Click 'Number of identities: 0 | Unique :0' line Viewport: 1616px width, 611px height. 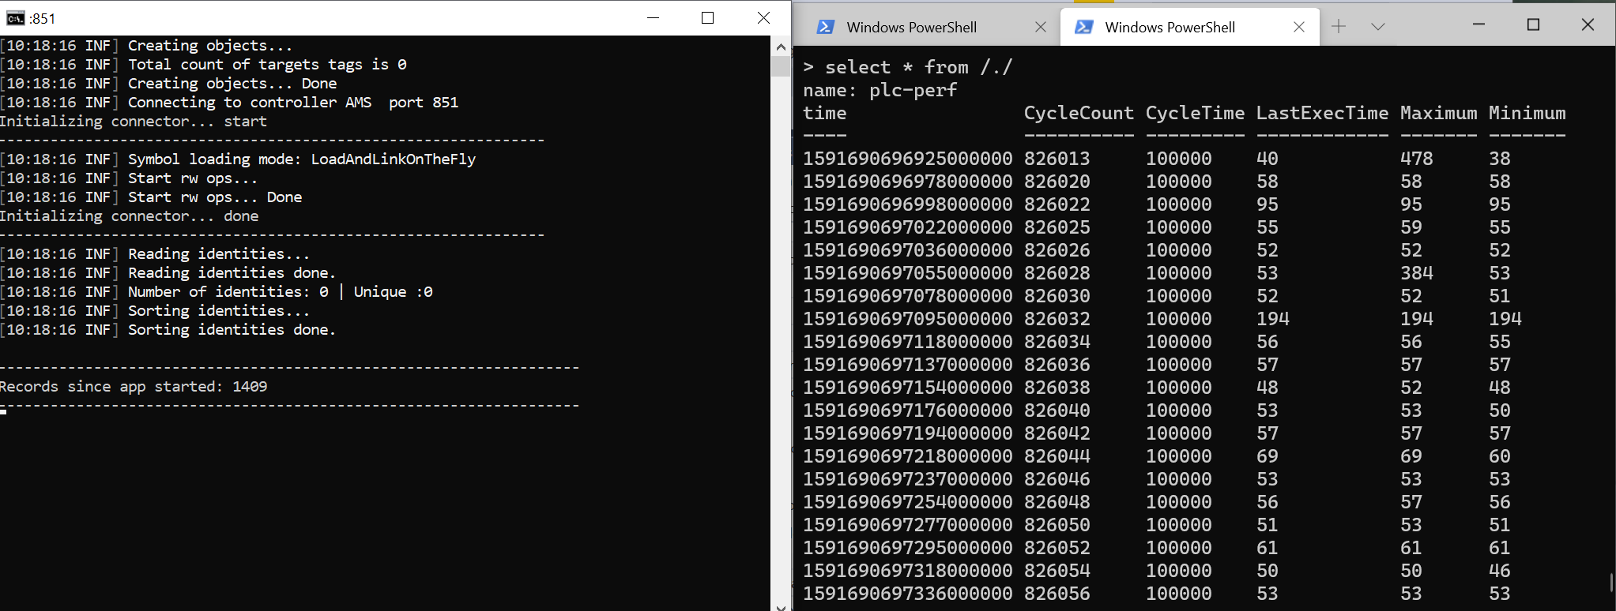(217, 292)
